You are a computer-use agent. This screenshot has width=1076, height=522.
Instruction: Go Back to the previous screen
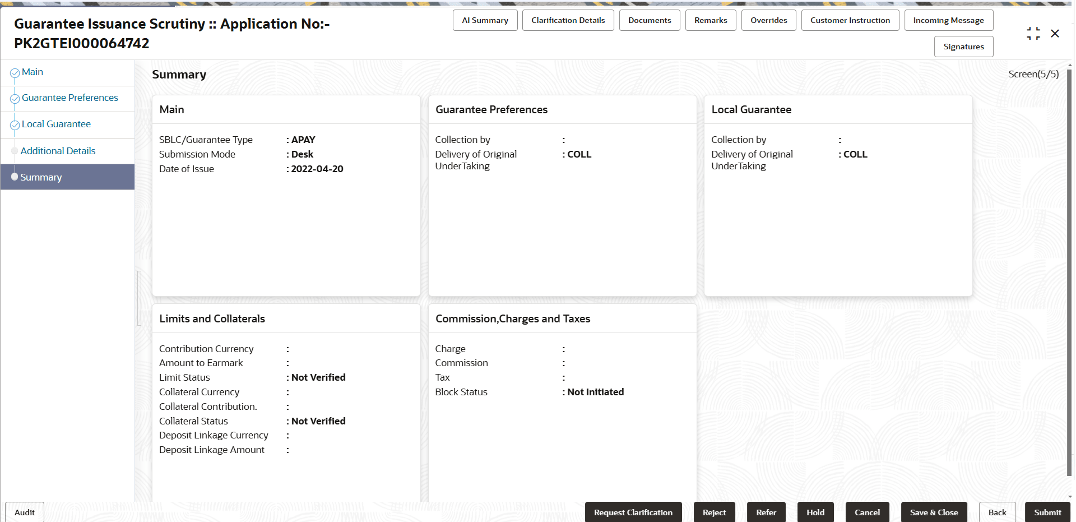[x=998, y=512]
